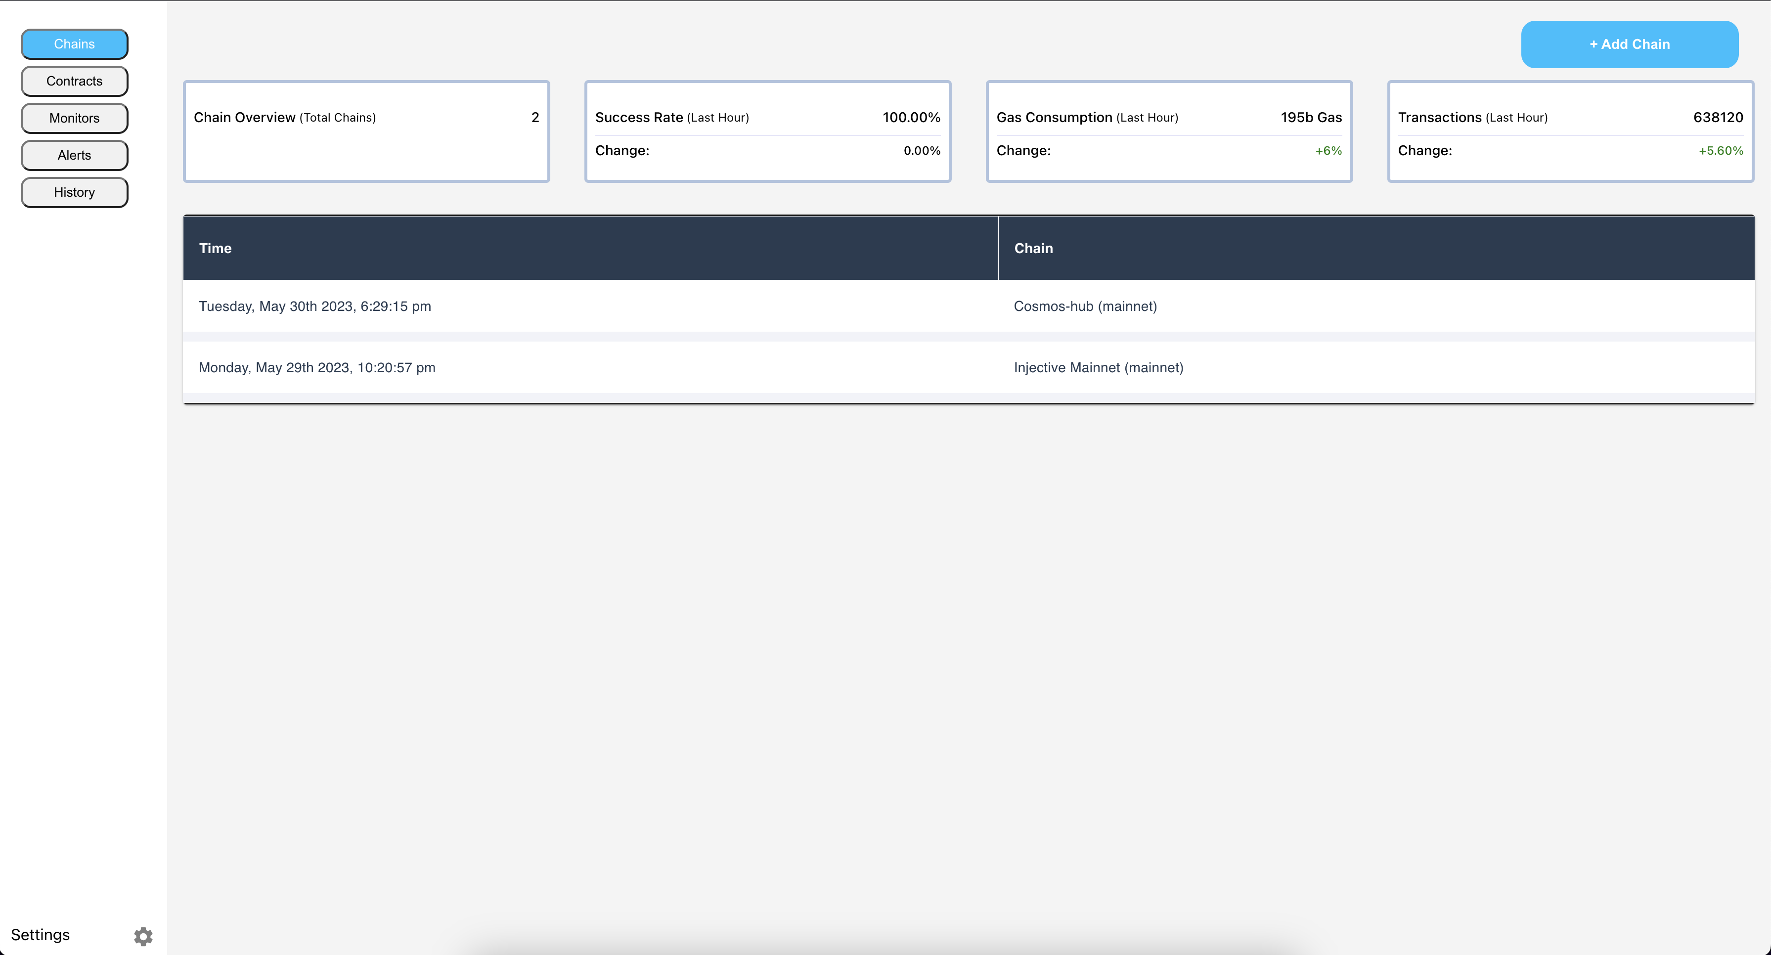1771x955 pixels.
Task: Open the Monitors sidebar section
Action: tap(74, 118)
